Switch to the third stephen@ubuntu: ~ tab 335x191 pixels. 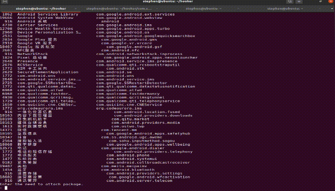[x=203, y=8]
